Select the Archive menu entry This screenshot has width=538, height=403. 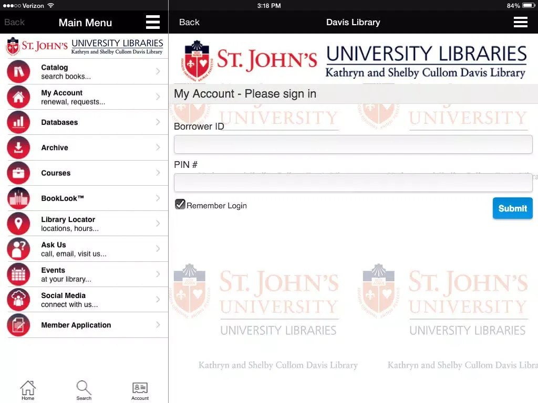pos(84,147)
